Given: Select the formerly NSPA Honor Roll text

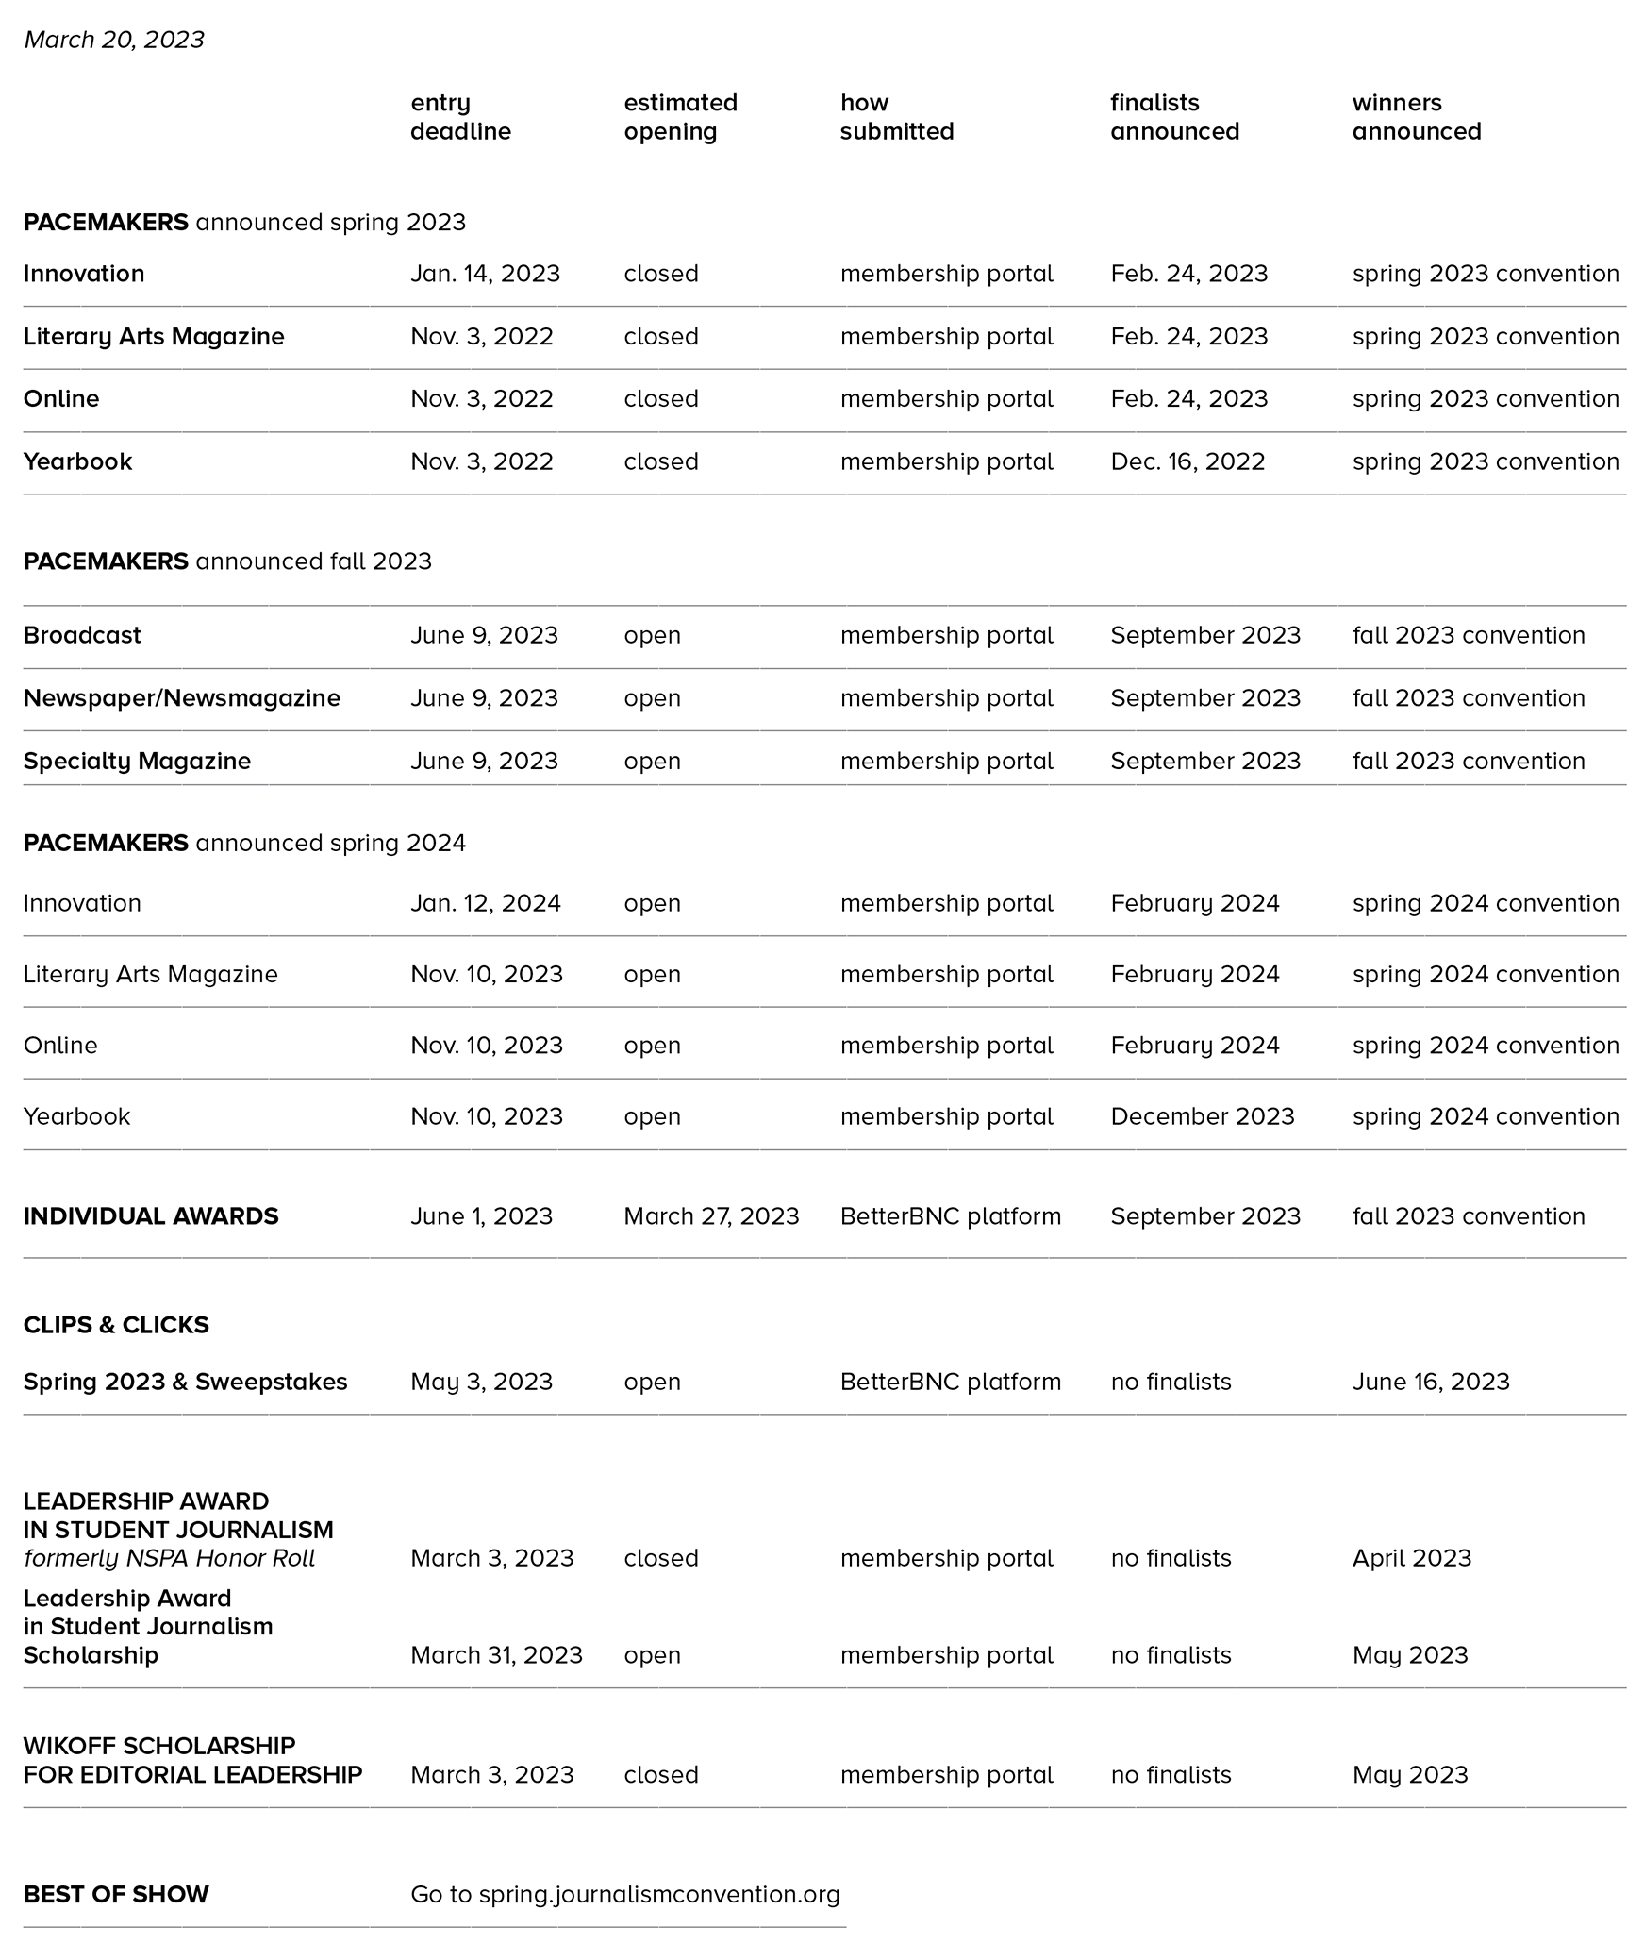Looking at the screenshot, I should pos(169,1558).
